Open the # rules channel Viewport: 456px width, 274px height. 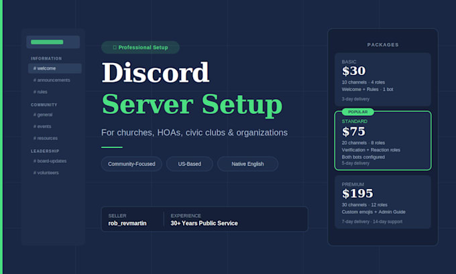tap(40, 92)
